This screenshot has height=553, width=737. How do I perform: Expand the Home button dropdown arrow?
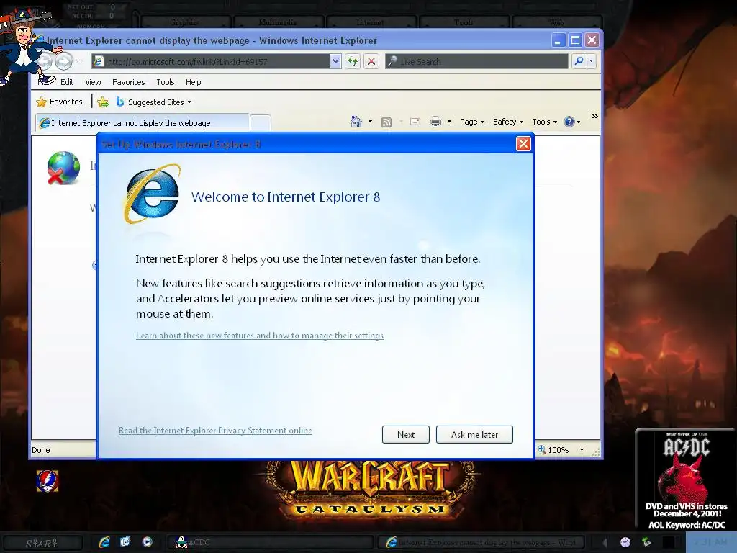pyautogui.click(x=371, y=122)
